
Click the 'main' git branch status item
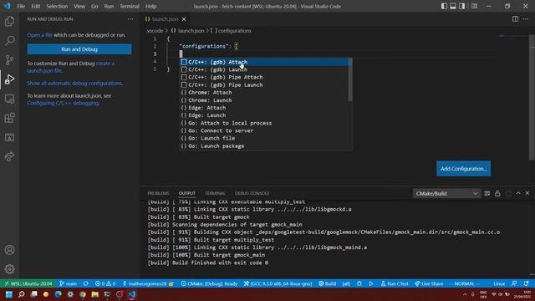[69, 283]
